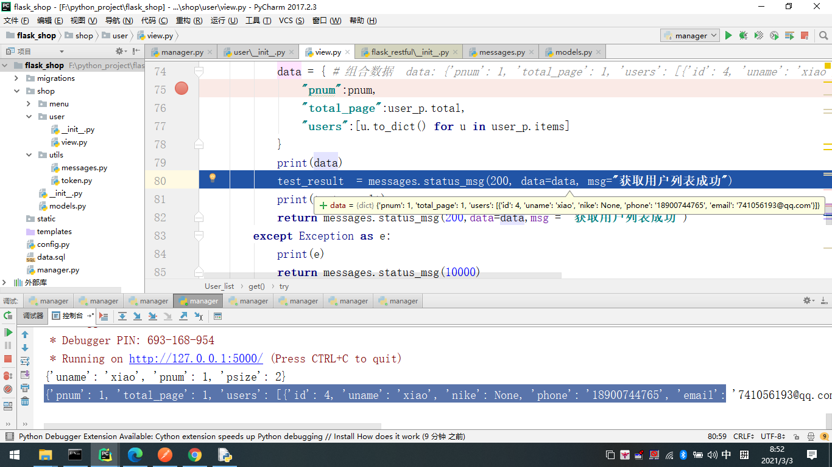Image resolution: width=832 pixels, height=467 pixels.
Task: Switch to messages.py editor tab
Action: (502, 52)
